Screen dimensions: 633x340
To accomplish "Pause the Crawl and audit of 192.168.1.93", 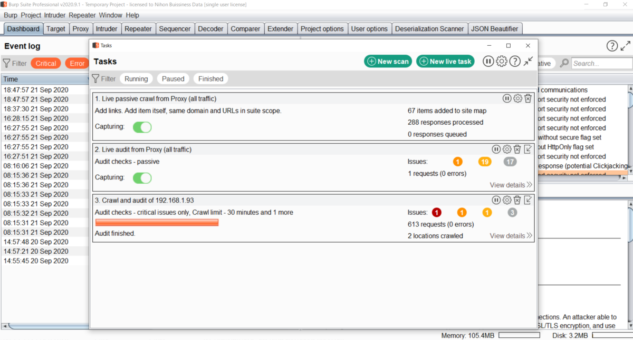I will tap(496, 200).
